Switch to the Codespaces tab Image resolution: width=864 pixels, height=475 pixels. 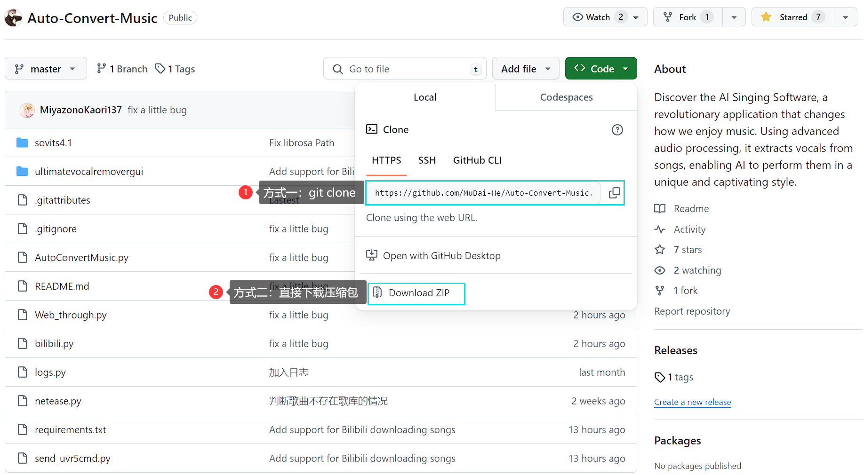(566, 97)
